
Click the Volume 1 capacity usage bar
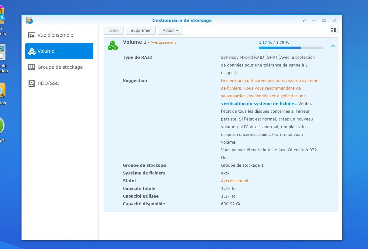[291, 48]
